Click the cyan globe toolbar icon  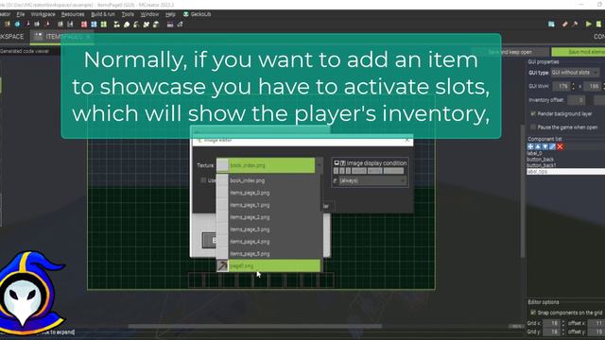pyautogui.click(x=17, y=25)
